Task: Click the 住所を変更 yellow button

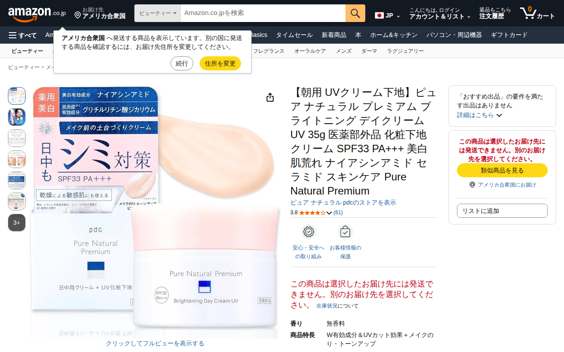Action: pyautogui.click(x=220, y=63)
